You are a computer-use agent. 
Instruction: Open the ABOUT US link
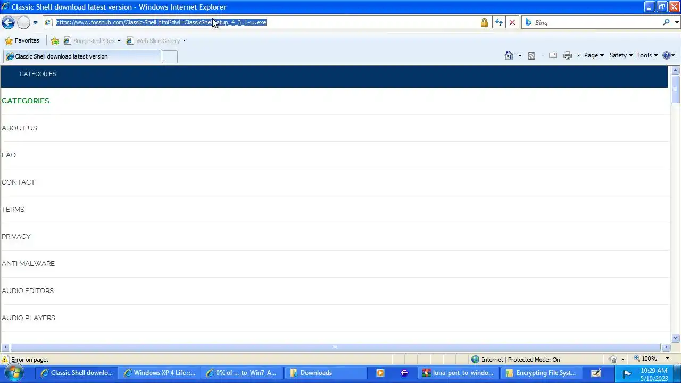point(19,128)
